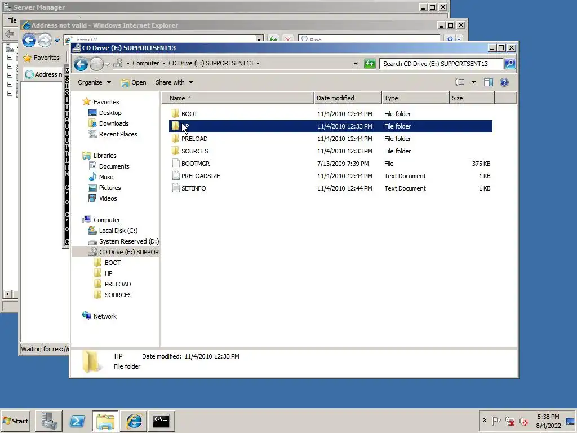Select Desktop in navigation pane
Screen dimensions: 577x433
110,113
